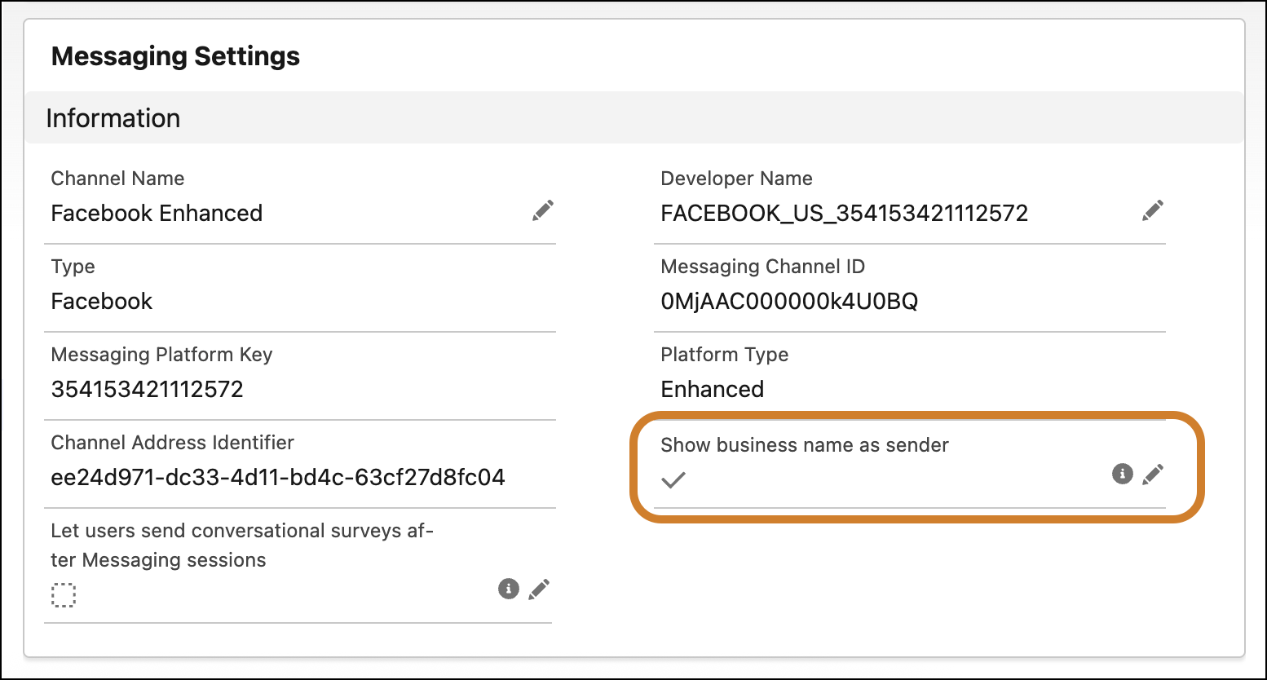Click the Platform Type label
This screenshot has height=680, width=1267.
[725, 355]
